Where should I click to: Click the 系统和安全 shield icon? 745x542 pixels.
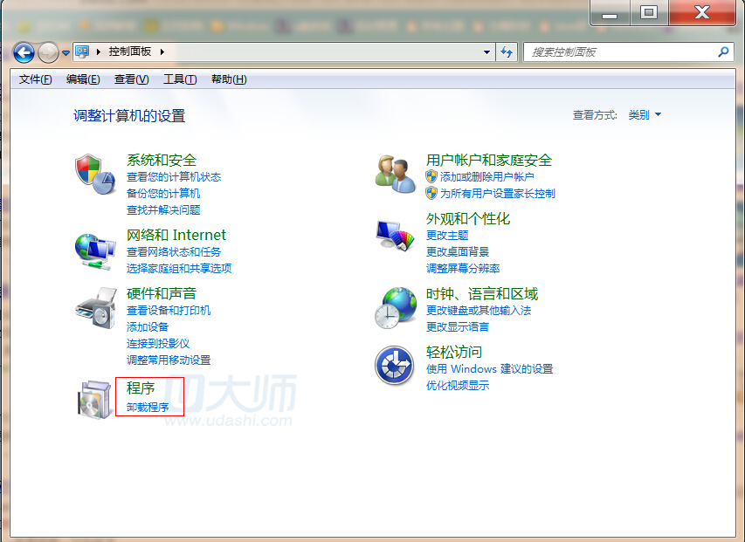point(94,174)
